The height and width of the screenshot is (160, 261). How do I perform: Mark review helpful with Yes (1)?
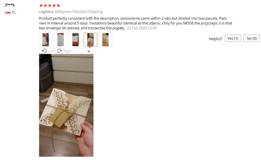click(x=233, y=38)
